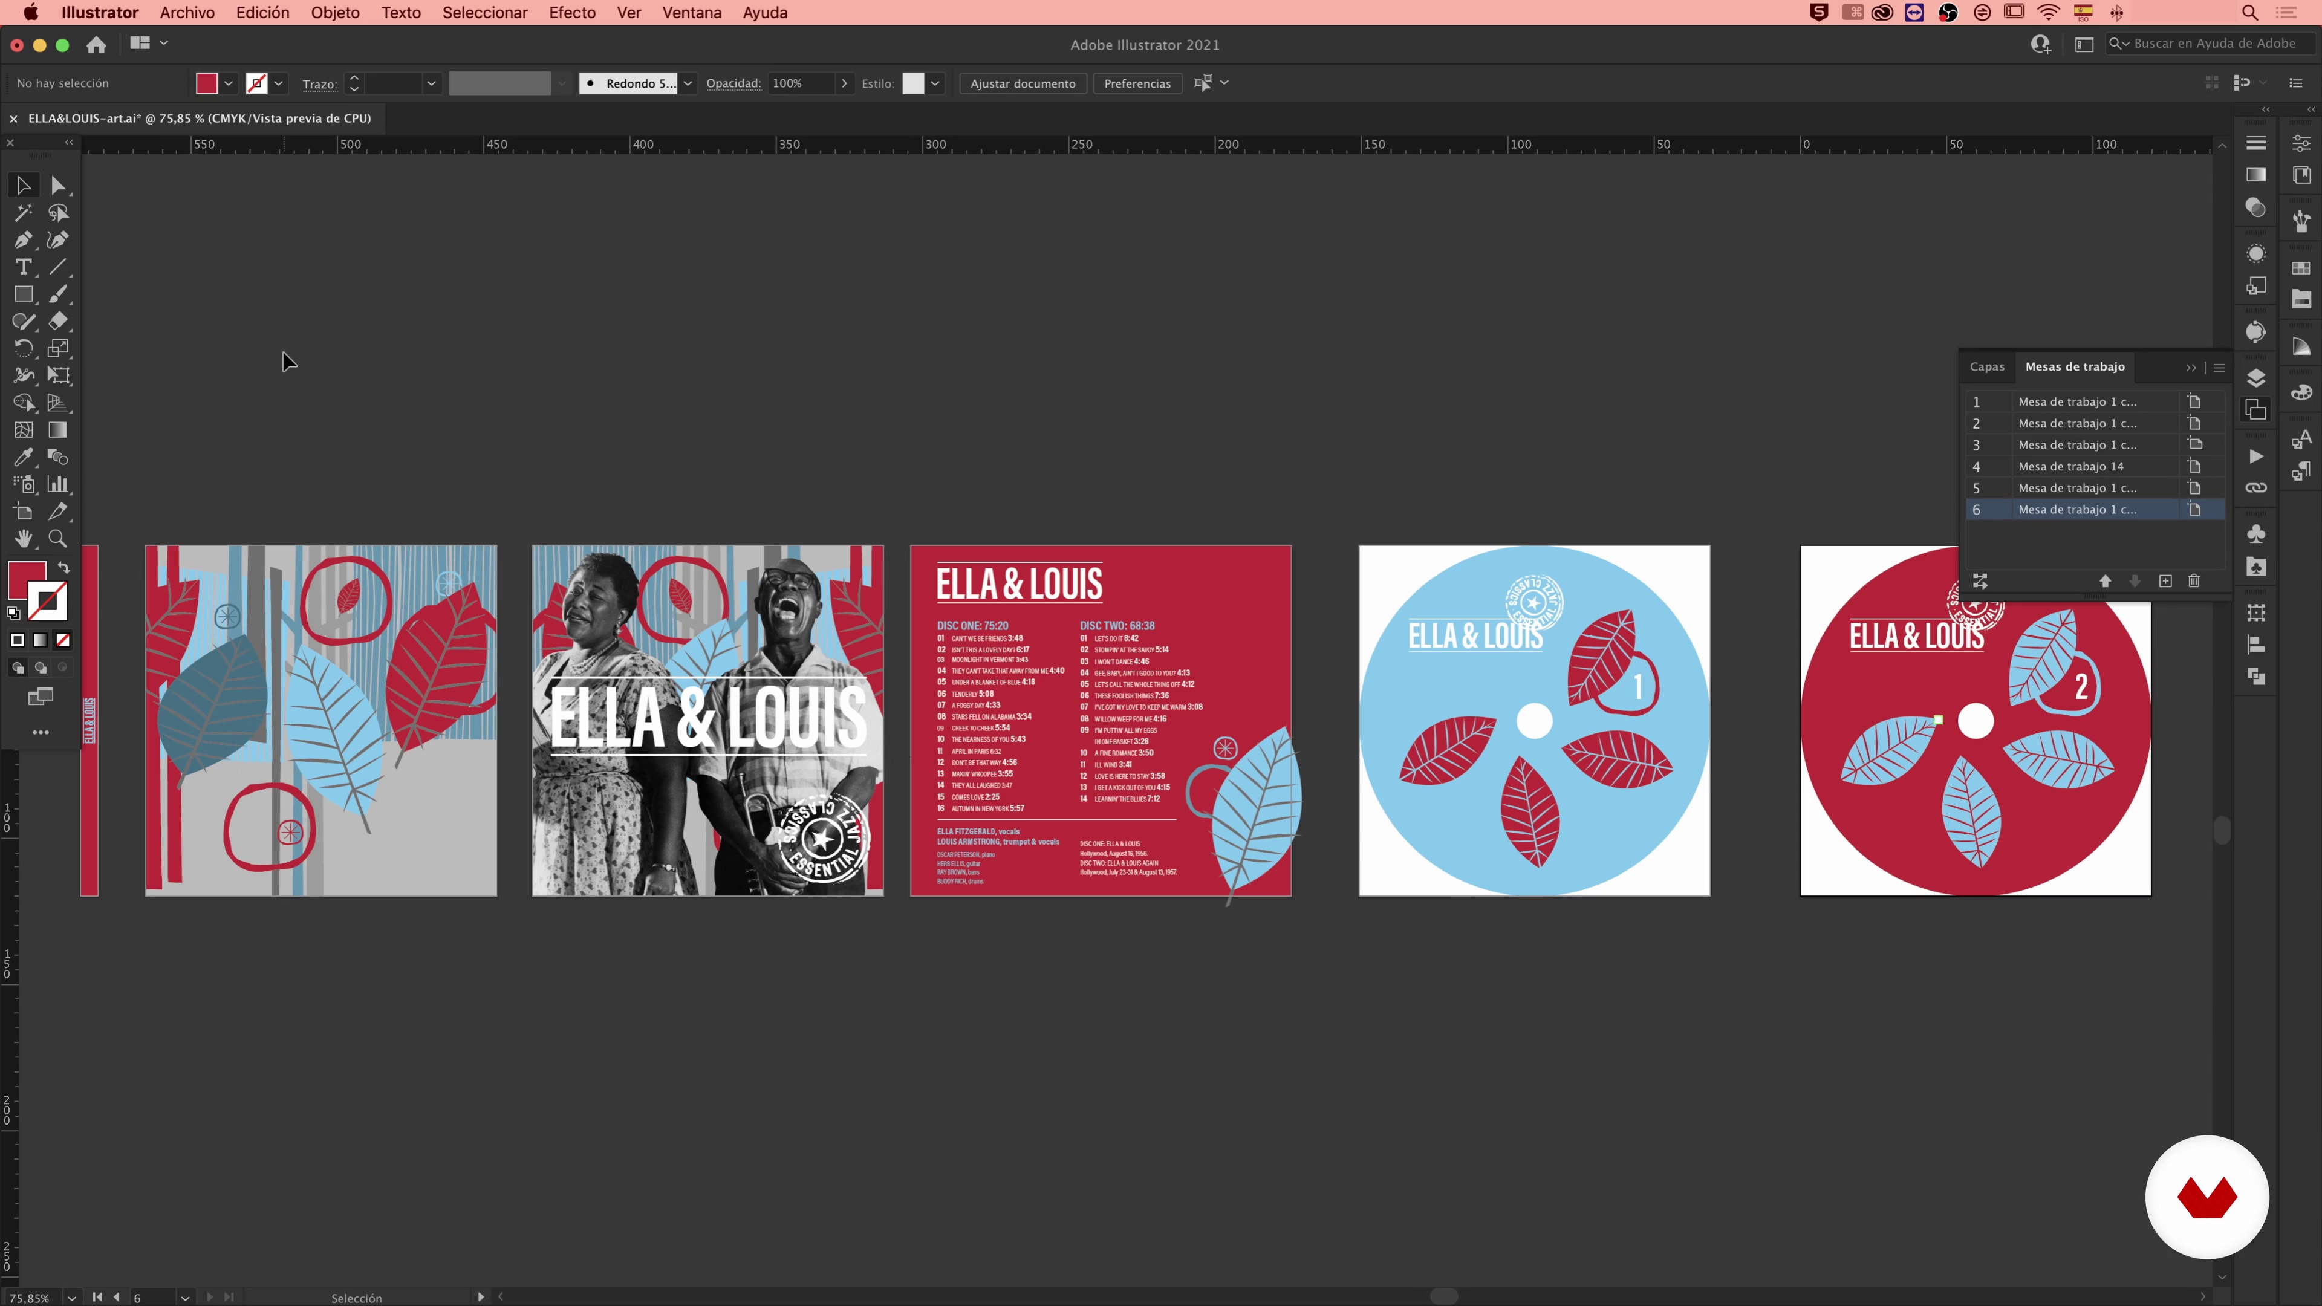2322x1306 pixels.
Task: Open arrange documents dropdown
Action: tap(149, 44)
